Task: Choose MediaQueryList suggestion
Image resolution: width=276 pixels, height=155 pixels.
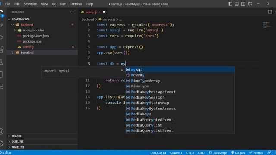Action: click(180, 125)
